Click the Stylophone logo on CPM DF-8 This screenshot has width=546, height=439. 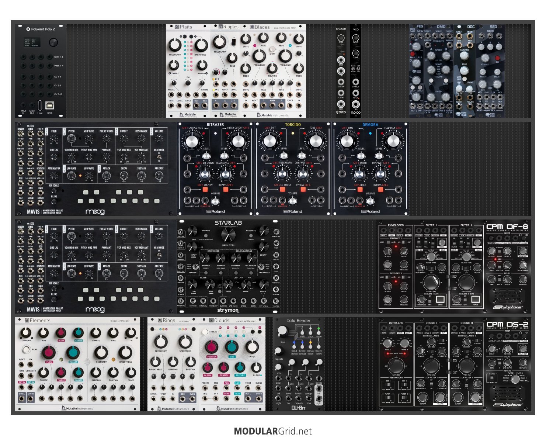point(509,307)
